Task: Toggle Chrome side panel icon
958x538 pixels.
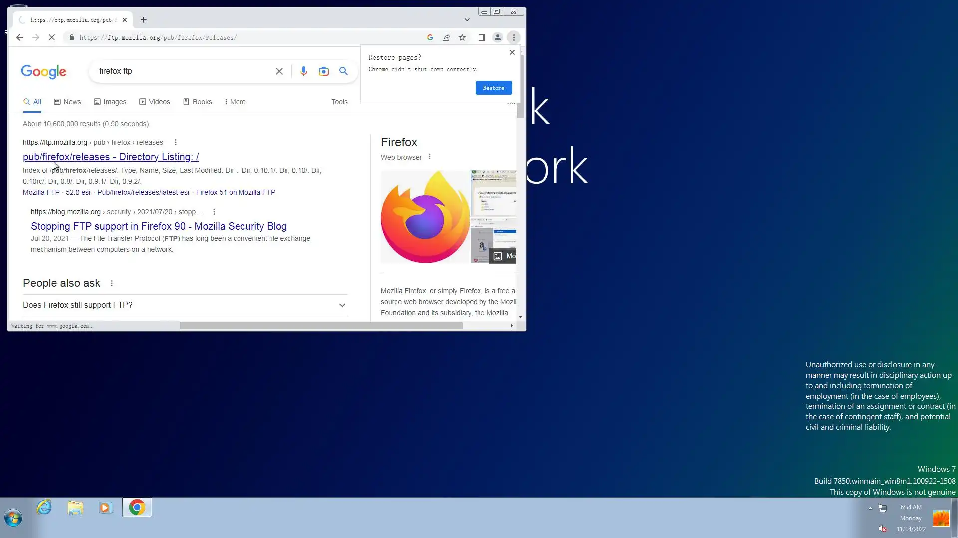Action: [481, 37]
